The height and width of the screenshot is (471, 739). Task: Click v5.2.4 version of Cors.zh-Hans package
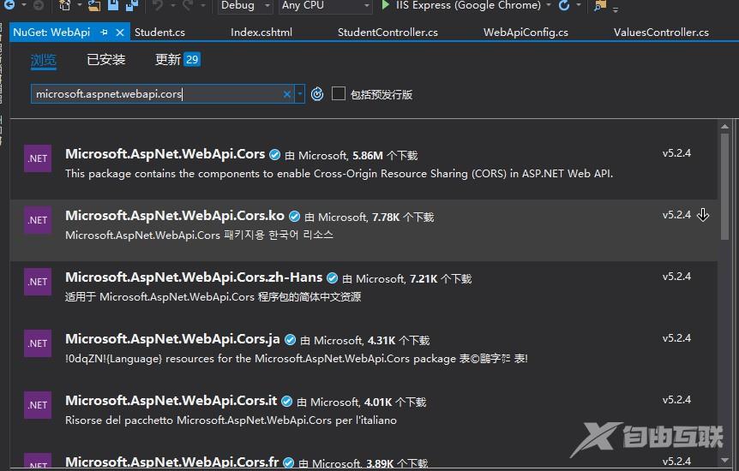676,277
